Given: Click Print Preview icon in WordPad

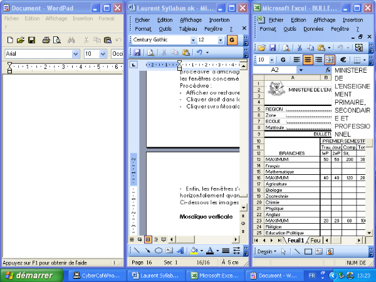Looking at the screenshot, I should [56, 40].
